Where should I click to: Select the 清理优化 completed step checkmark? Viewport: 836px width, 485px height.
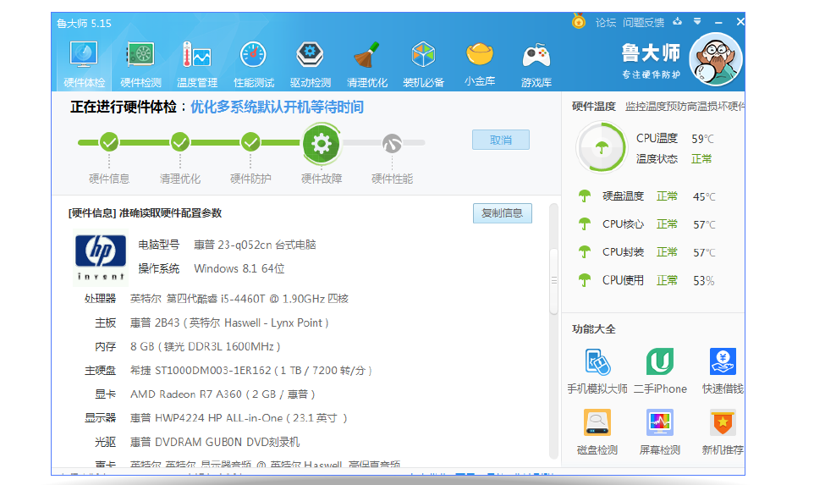click(180, 142)
